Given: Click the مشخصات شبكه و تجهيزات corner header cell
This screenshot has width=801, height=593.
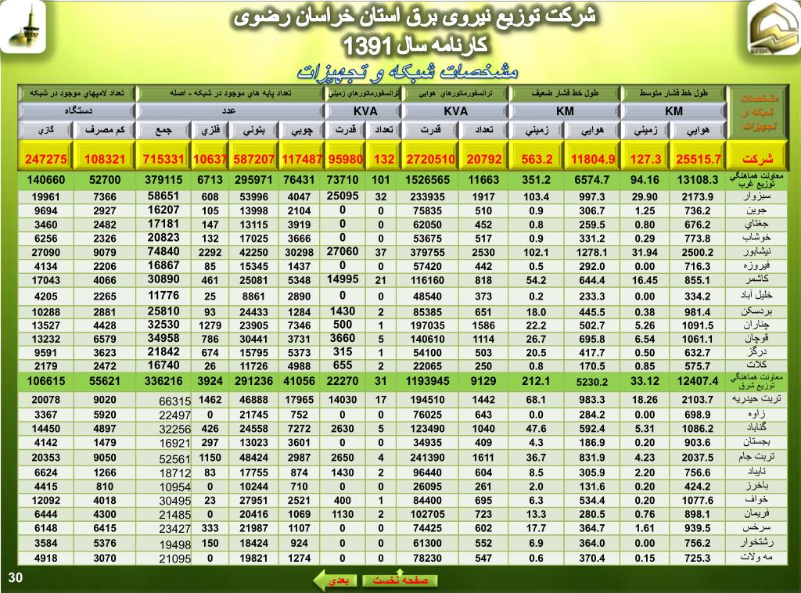Looking at the screenshot, I should click(x=758, y=112).
